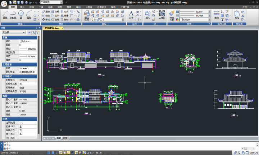Toggle polar tracking in status bar
Image resolution: width=259 pixels, height=155 pixels.
[60, 153]
